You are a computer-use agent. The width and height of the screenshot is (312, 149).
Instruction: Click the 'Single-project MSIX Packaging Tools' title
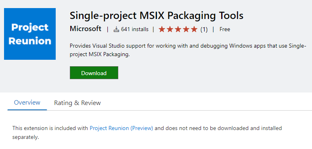tap(157, 15)
